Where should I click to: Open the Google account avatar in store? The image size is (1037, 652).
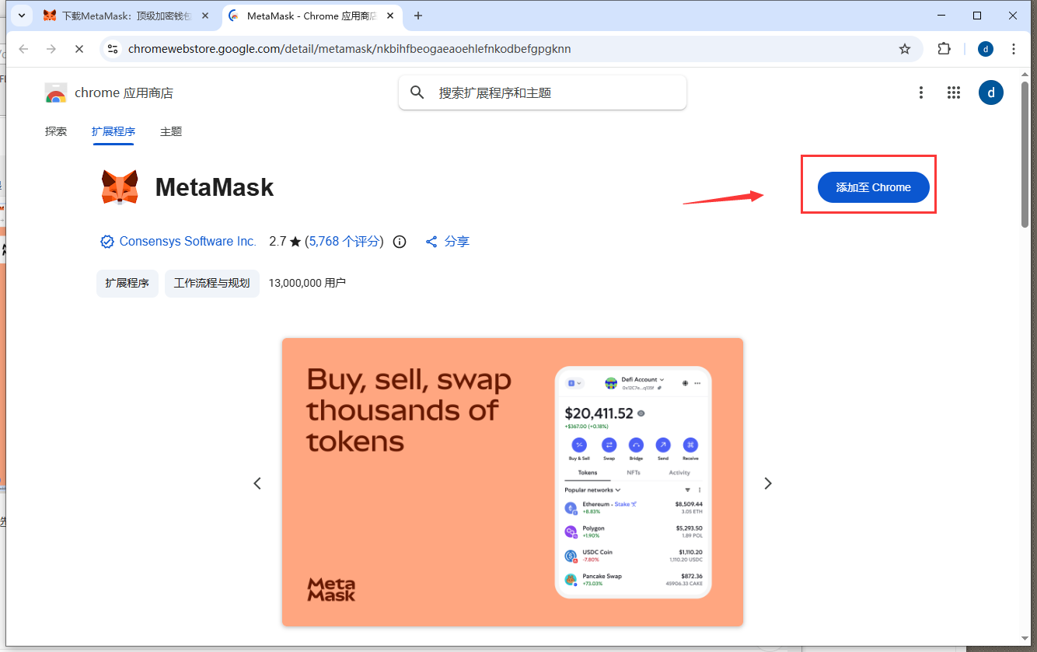[x=991, y=92]
